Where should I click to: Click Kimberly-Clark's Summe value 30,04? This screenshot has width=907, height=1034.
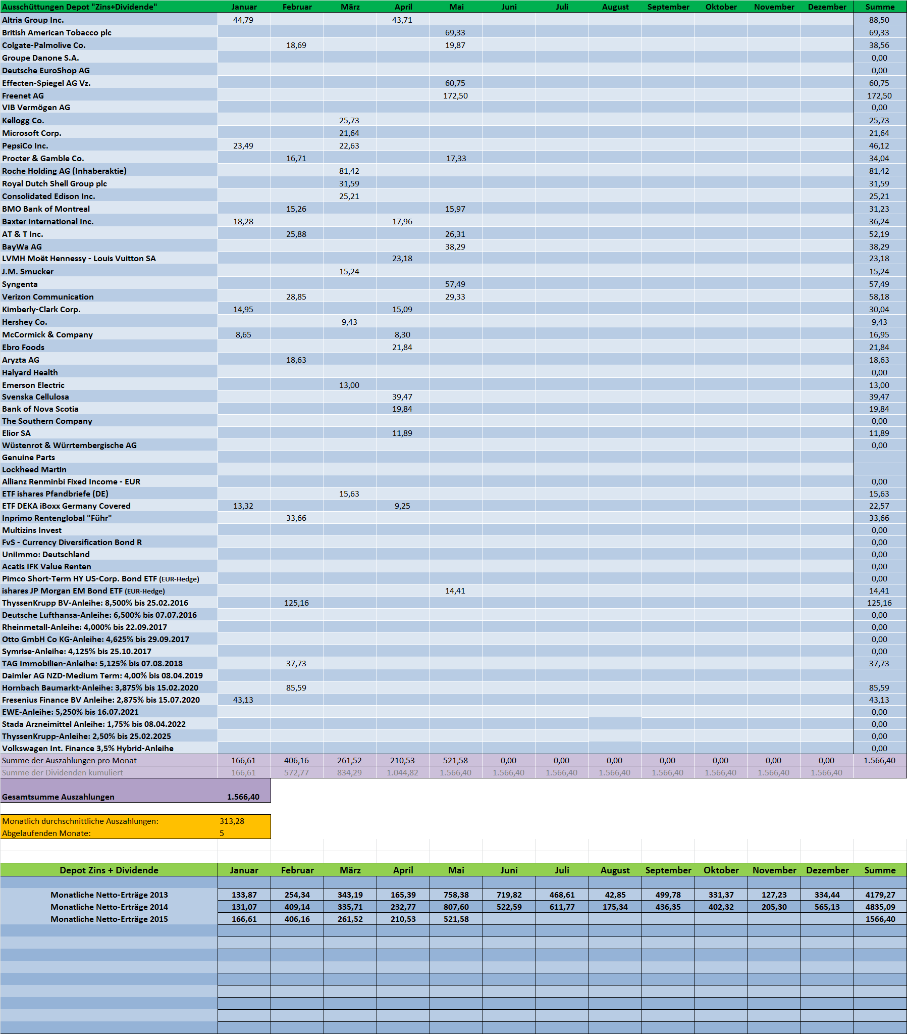coord(879,310)
